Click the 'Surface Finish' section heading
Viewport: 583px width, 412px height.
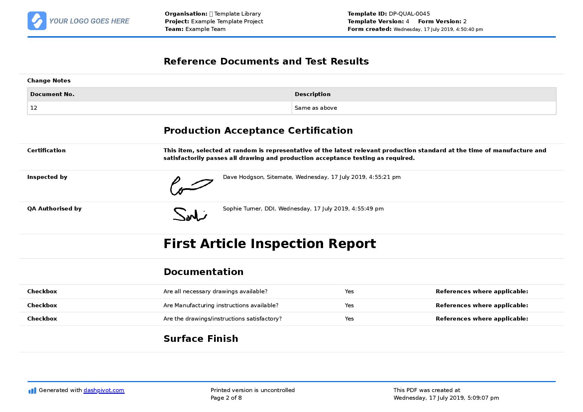coord(201,339)
